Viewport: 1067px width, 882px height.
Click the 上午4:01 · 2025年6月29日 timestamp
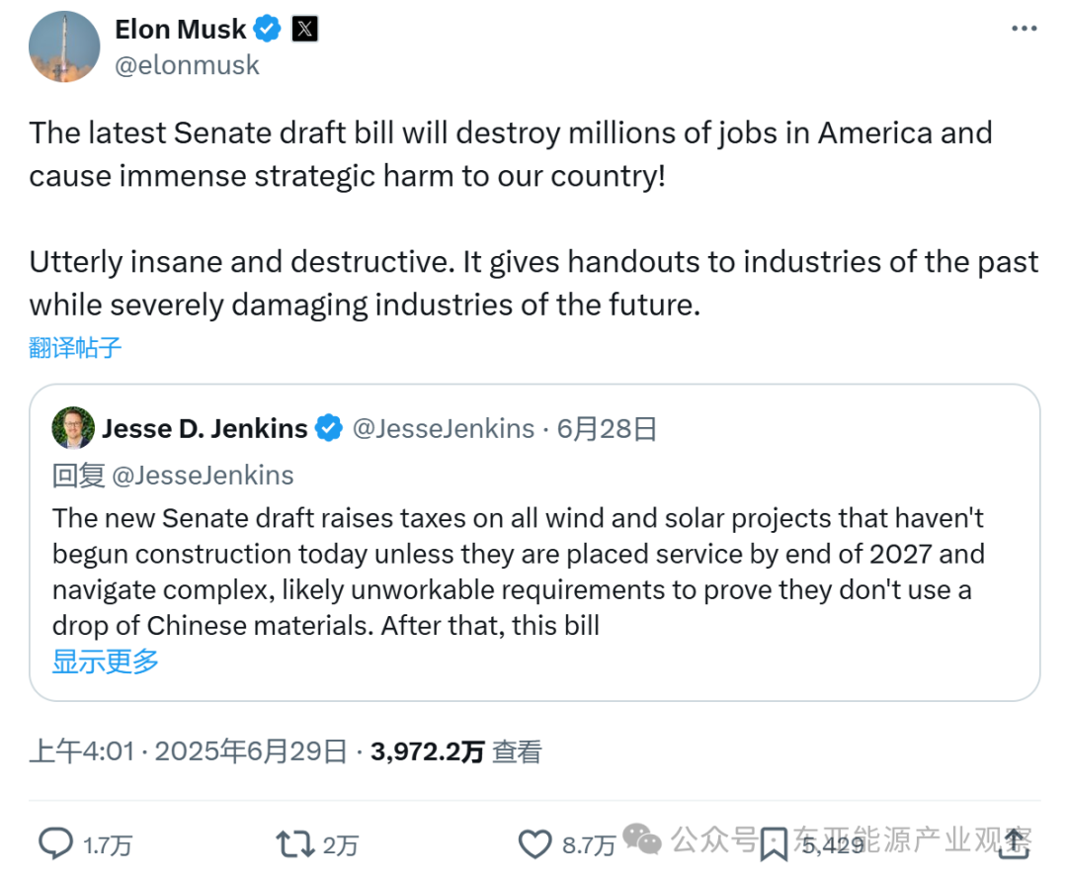pos(188,751)
